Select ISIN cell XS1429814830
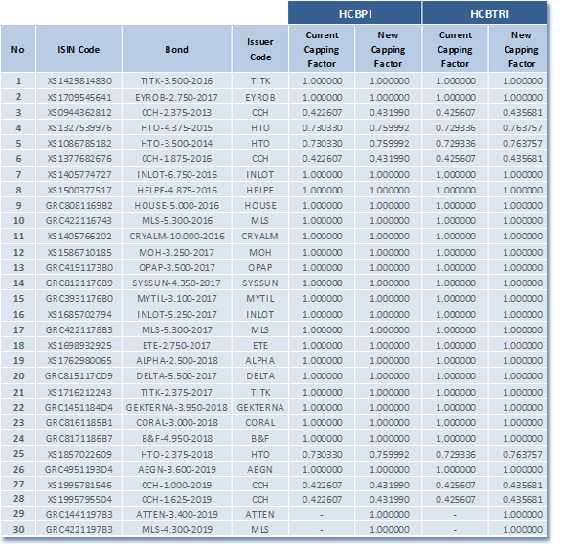561x544 pixels. click(x=79, y=81)
